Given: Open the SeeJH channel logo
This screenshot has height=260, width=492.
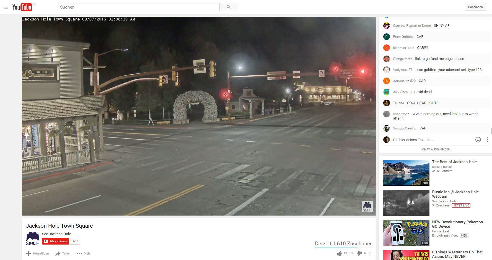Looking at the screenshot, I should click(x=33, y=238).
